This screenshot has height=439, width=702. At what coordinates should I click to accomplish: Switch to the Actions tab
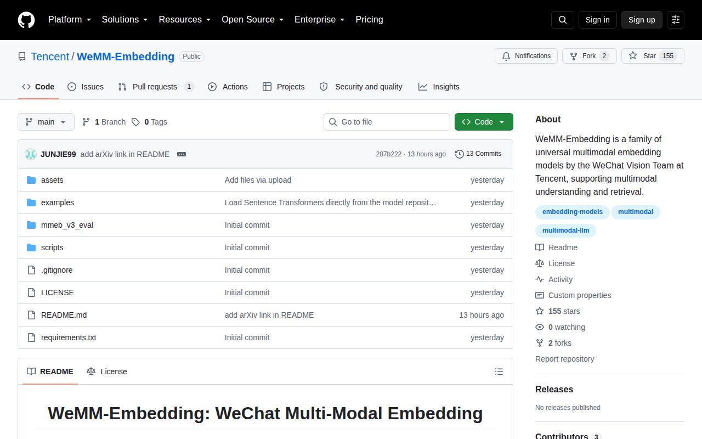click(228, 87)
